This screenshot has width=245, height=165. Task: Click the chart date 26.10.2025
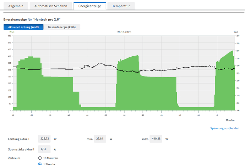pyautogui.click(x=124, y=32)
